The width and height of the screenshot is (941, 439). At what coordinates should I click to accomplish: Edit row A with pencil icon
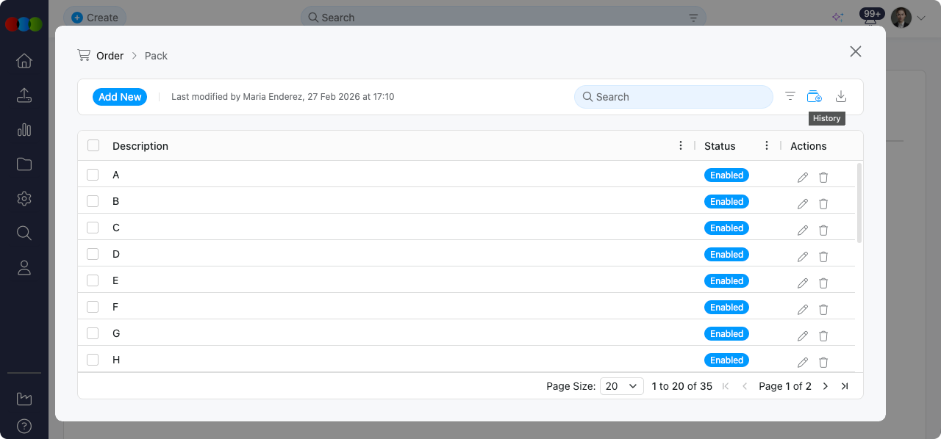tap(803, 178)
